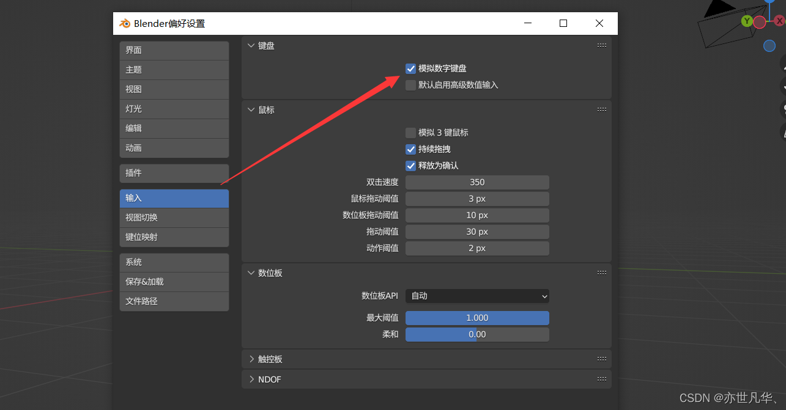Click the Blender logo in title bar
786x410 pixels.
pyautogui.click(x=125, y=23)
